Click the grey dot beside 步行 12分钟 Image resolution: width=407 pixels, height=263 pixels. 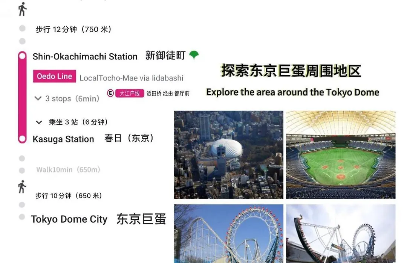(x=22, y=28)
